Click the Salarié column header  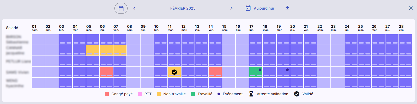(x=12, y=28)
